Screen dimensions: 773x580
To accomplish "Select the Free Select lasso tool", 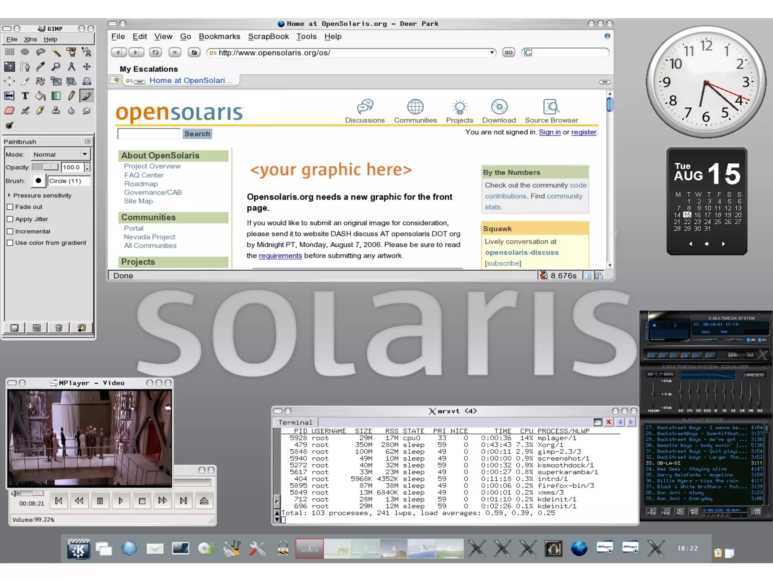I will [x=40, y=52].
